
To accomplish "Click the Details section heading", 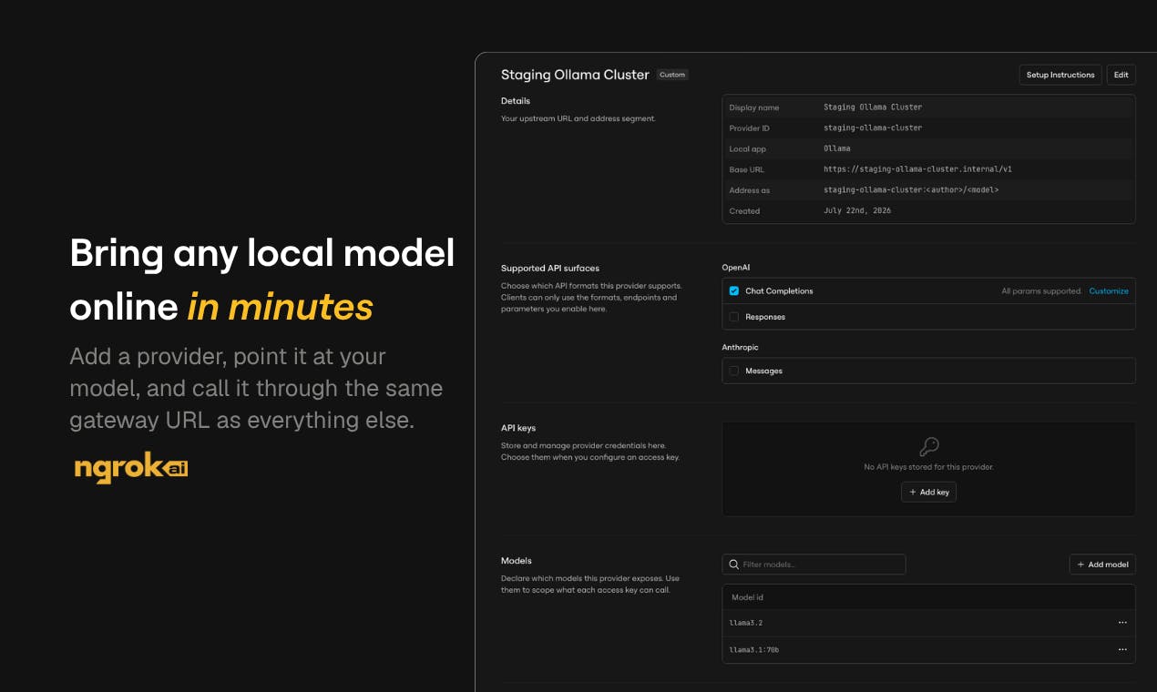I will (516, 101).
